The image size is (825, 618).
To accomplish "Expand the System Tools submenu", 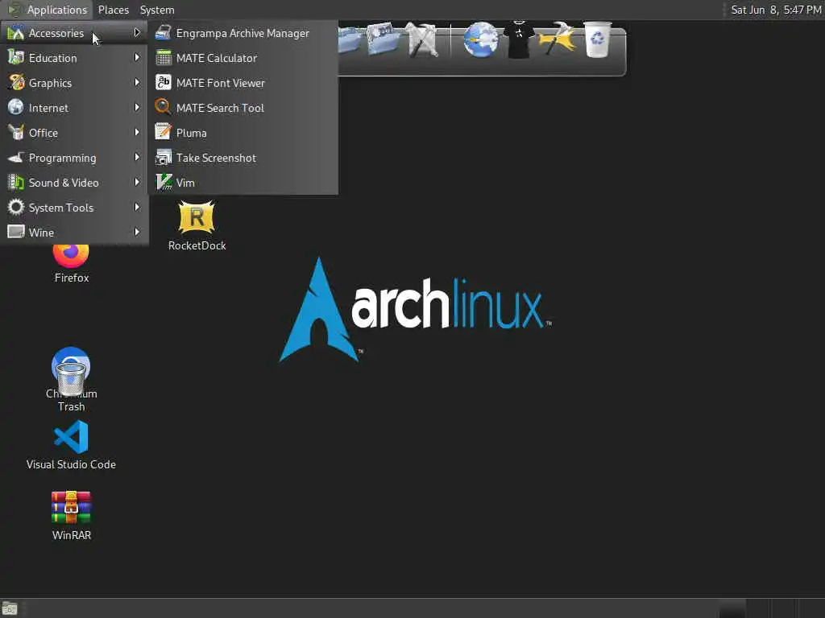I will click(x=74, y=208).
